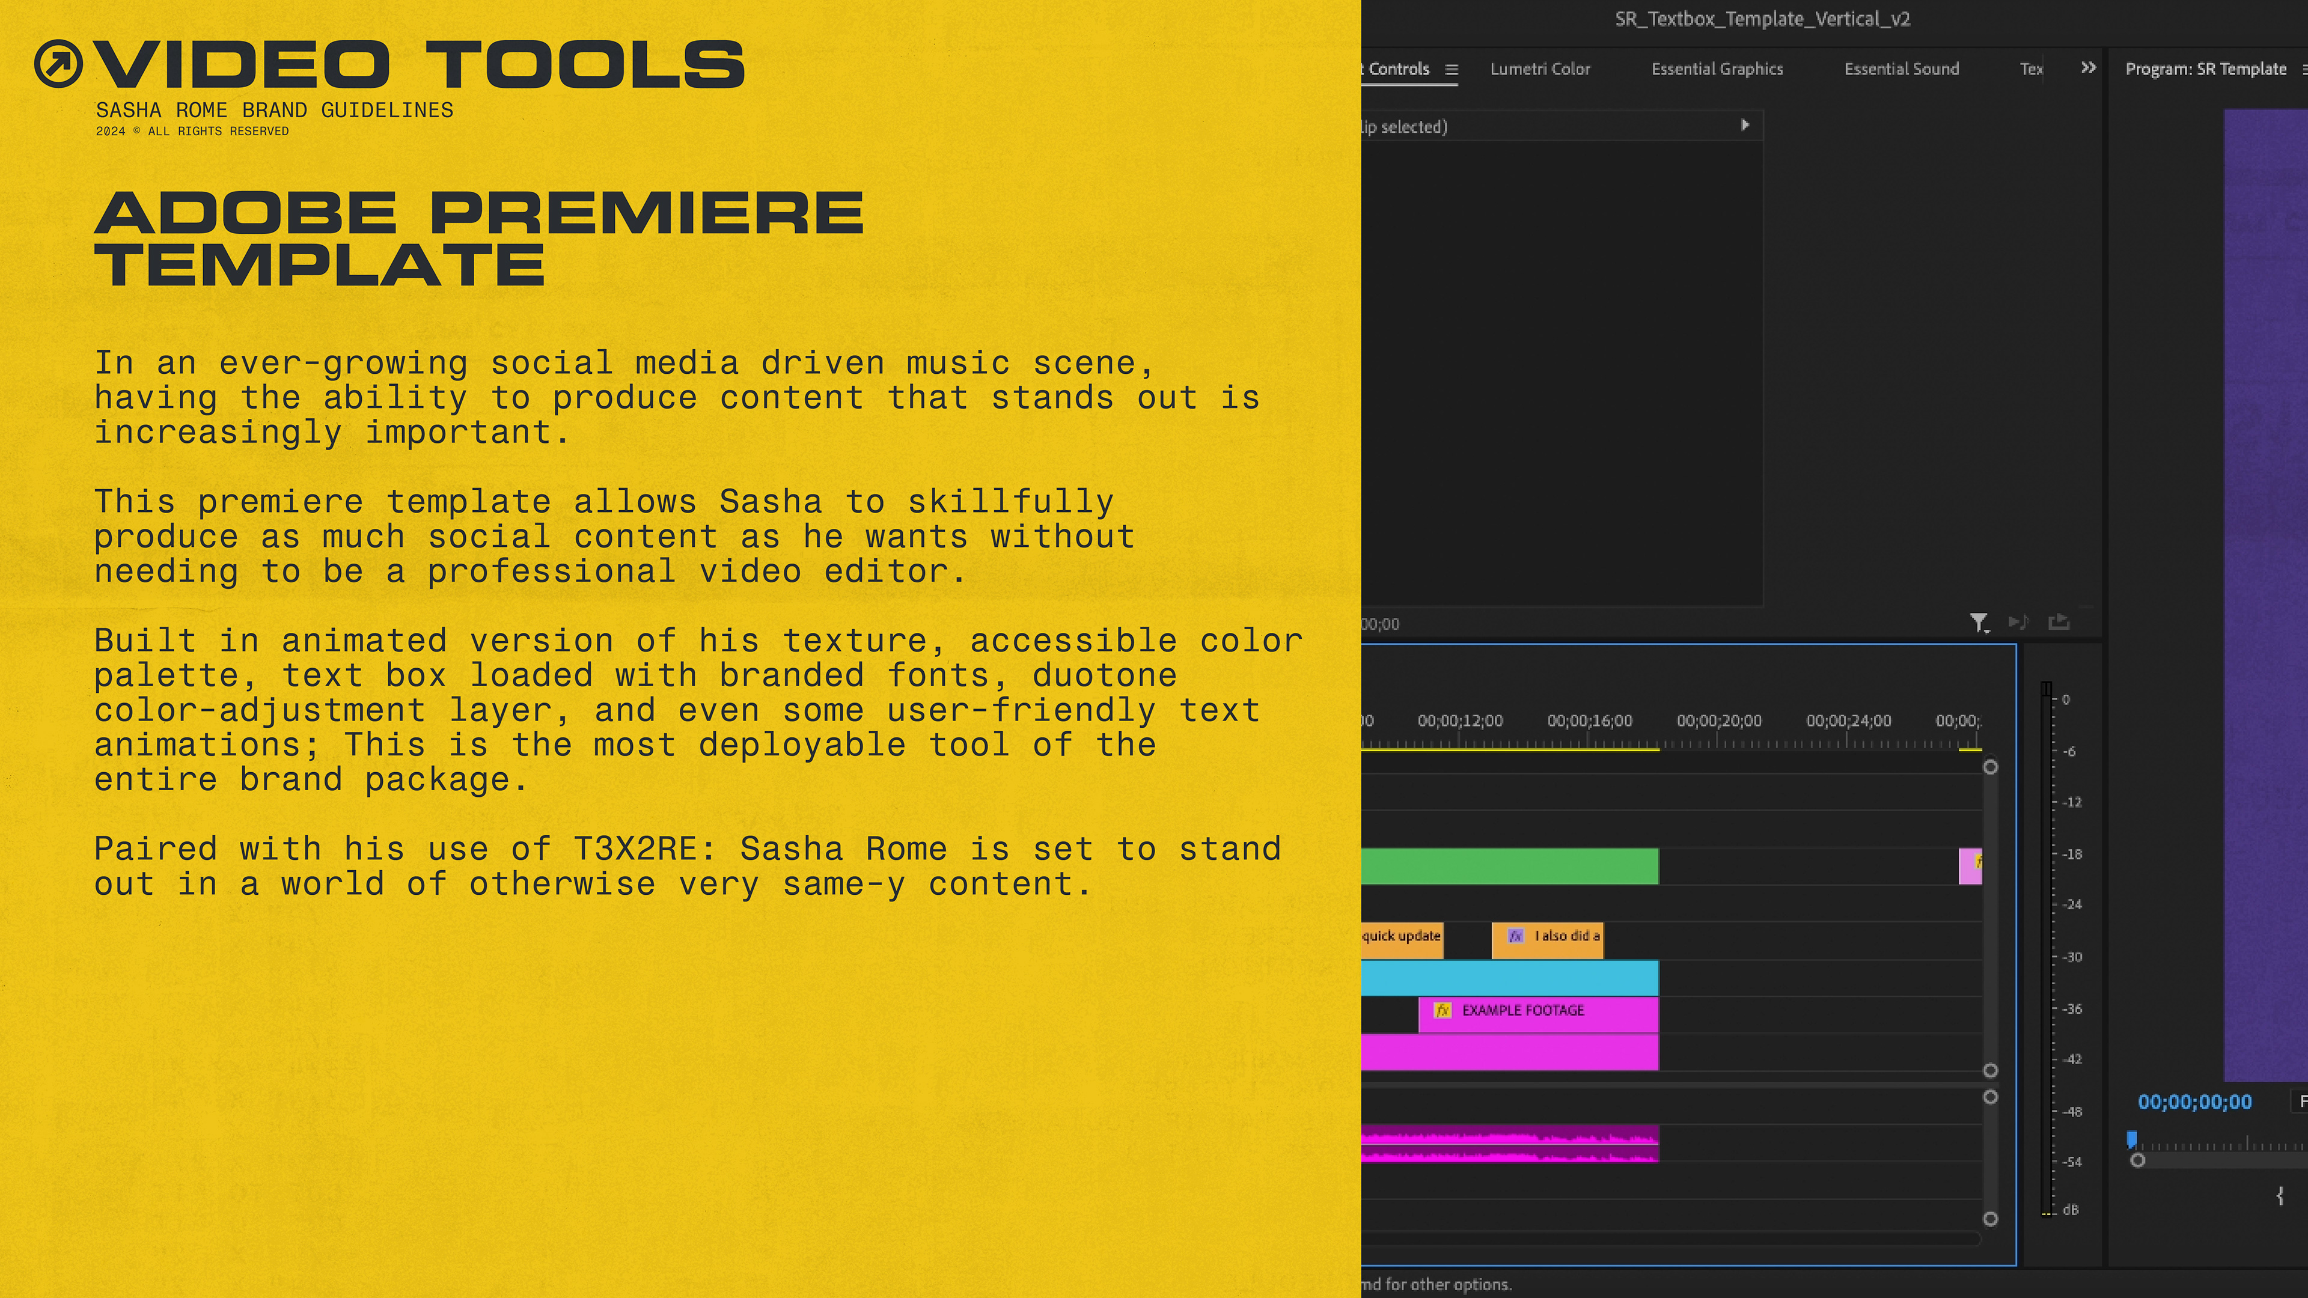Select the magenta audio waveform clip

pos(1510,1144)
